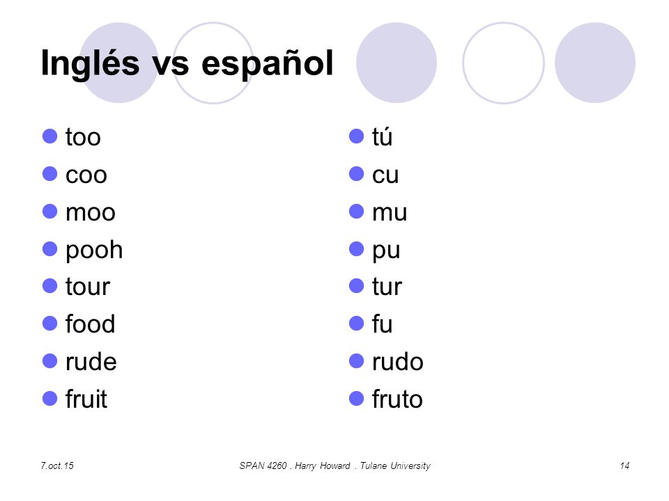Viewport: 669px width, 501px height.
Task: Click the bullet next to "pooh"
Action: (x=50, y=249)
